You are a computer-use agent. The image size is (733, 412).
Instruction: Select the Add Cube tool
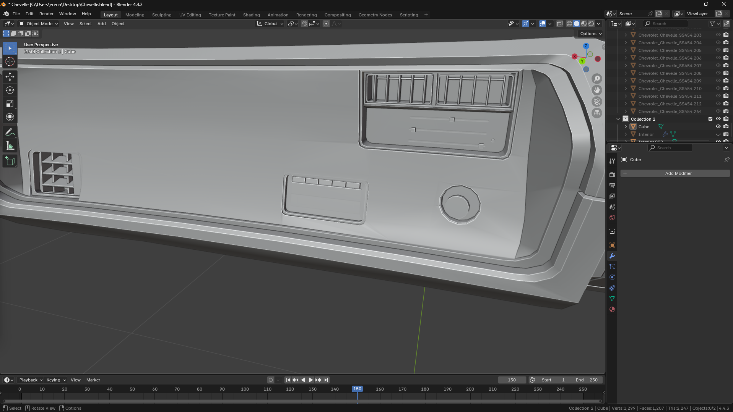pyautogui.click(x=10, y=161)
